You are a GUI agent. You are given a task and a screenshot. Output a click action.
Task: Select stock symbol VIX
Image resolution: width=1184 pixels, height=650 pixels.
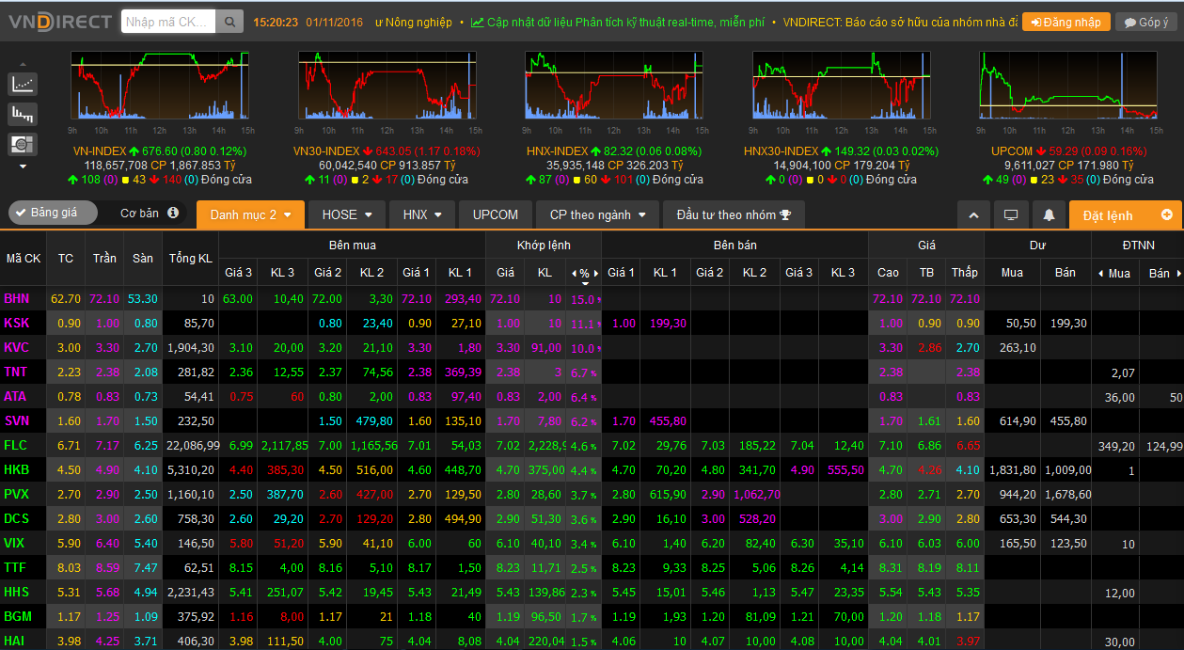pyautogui.click(x=16, y=543)
